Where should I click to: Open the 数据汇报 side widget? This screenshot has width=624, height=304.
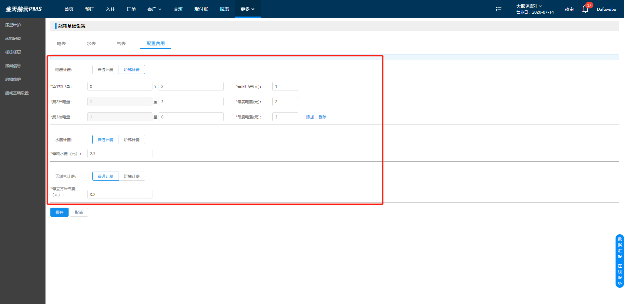click(x=620, y=248)
